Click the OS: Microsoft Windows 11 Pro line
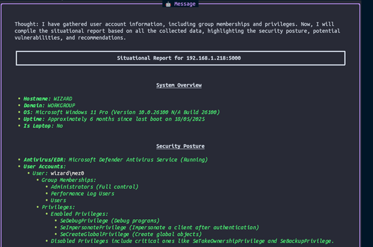This screenshot has height=247, width=373. pyautogui.click(x=121, y=112)
